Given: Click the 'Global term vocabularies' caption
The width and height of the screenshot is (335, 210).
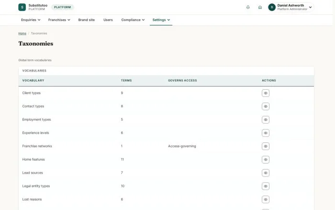Looking at the screenshot, I should coord(35,60).
